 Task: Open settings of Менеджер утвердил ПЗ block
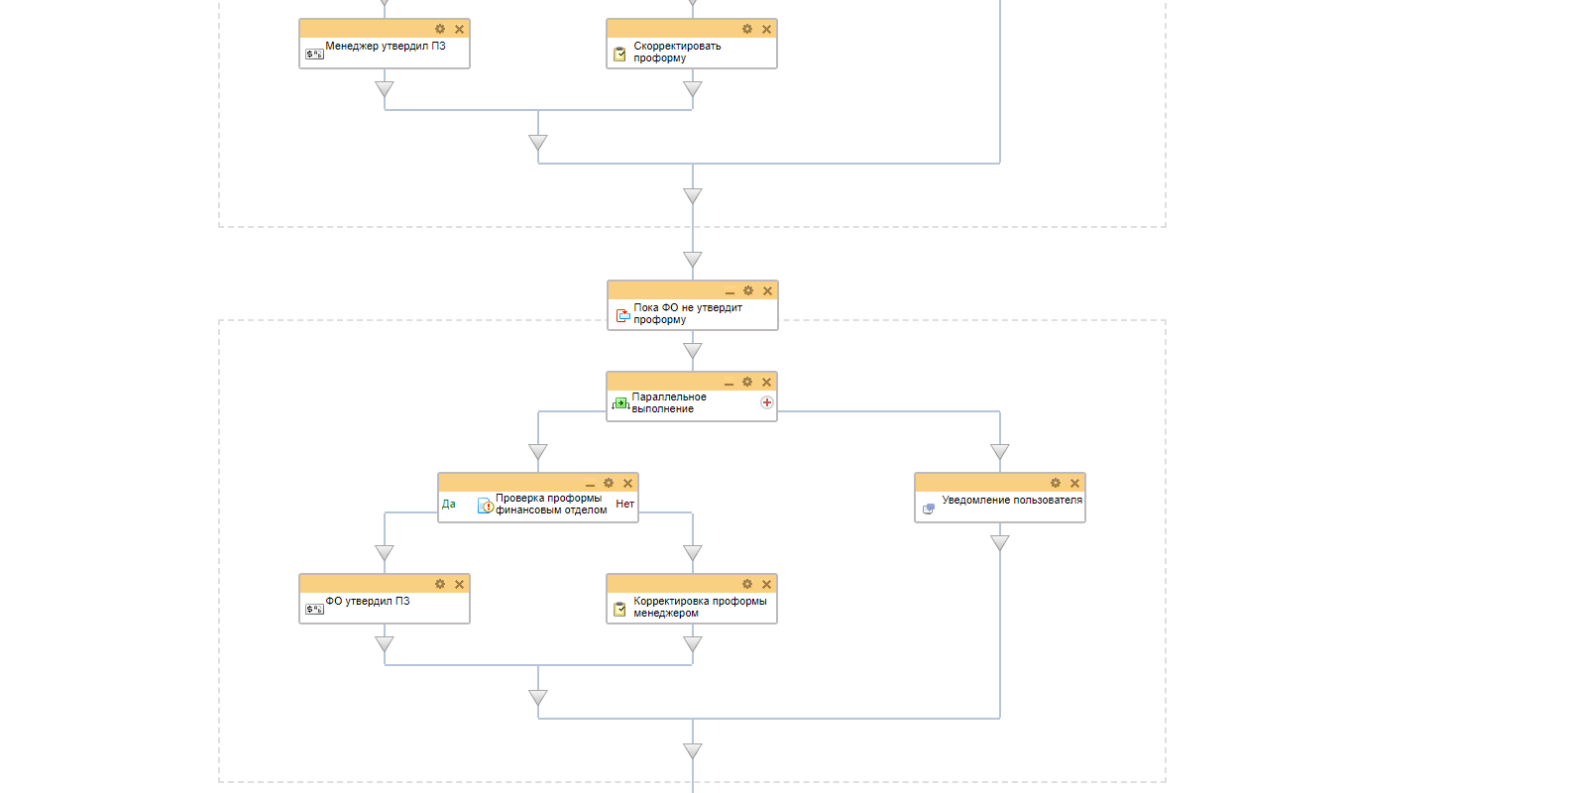440,29
